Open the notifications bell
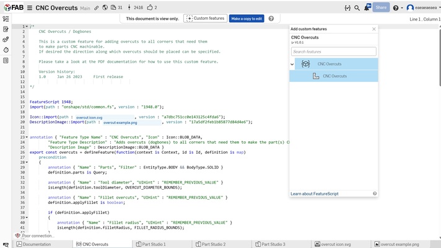Image resolution: width=441 pixels, height=248 pixels. point(367,7)
